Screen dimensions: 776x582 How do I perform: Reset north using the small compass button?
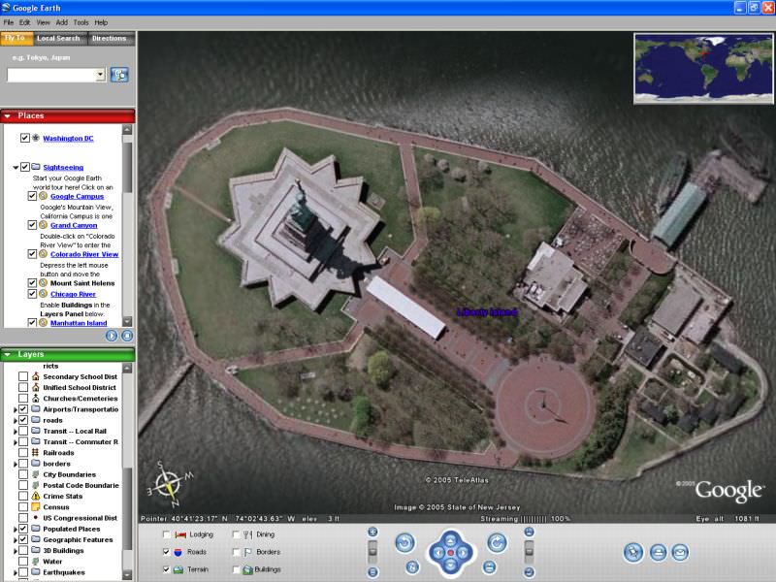(x=412, y=567)
